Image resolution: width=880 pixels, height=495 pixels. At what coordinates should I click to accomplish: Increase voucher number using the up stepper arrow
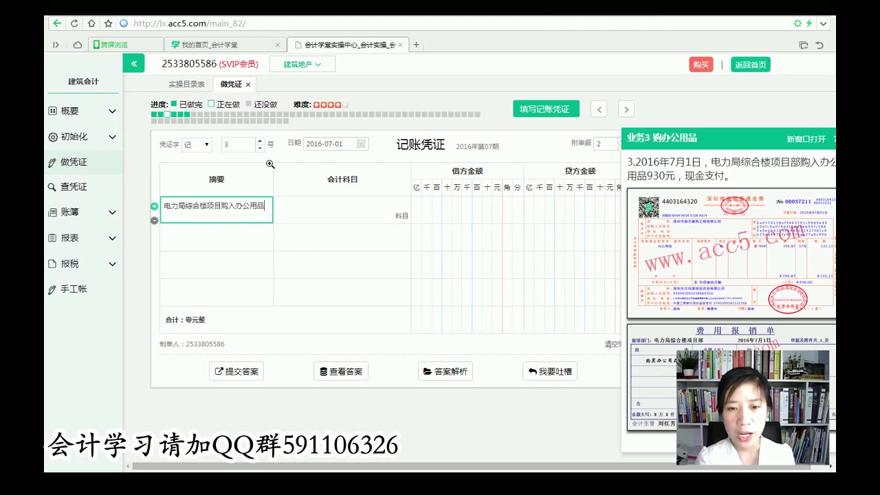pyautogui.click(x=259, y=140)
